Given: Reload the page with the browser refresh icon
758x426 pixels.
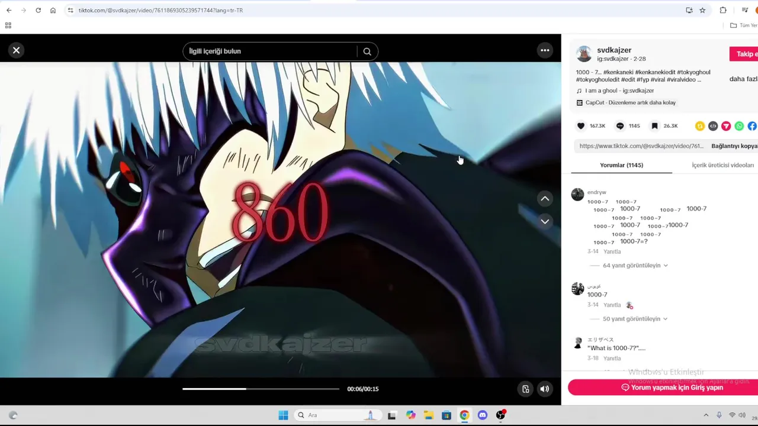Looking at the screenshot, I should (38, 10).
